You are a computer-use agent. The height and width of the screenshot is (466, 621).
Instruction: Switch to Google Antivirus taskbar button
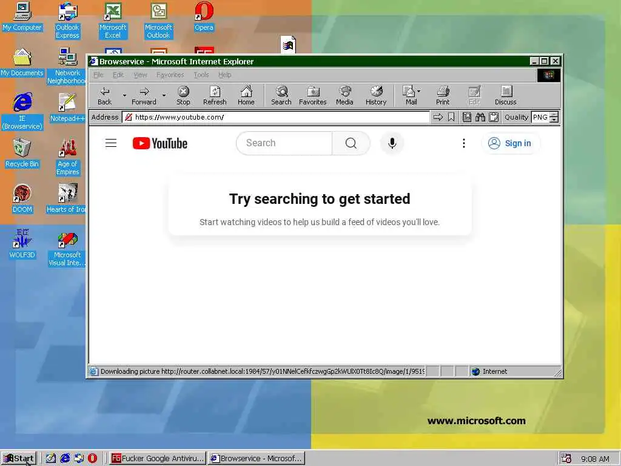pos(157,459)
